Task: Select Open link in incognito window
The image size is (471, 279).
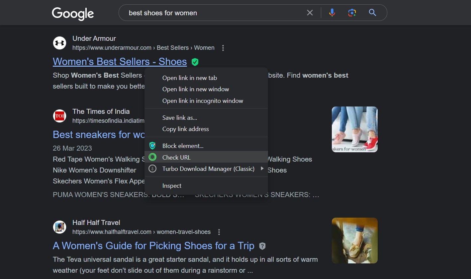Action: (x=203, y=101)
